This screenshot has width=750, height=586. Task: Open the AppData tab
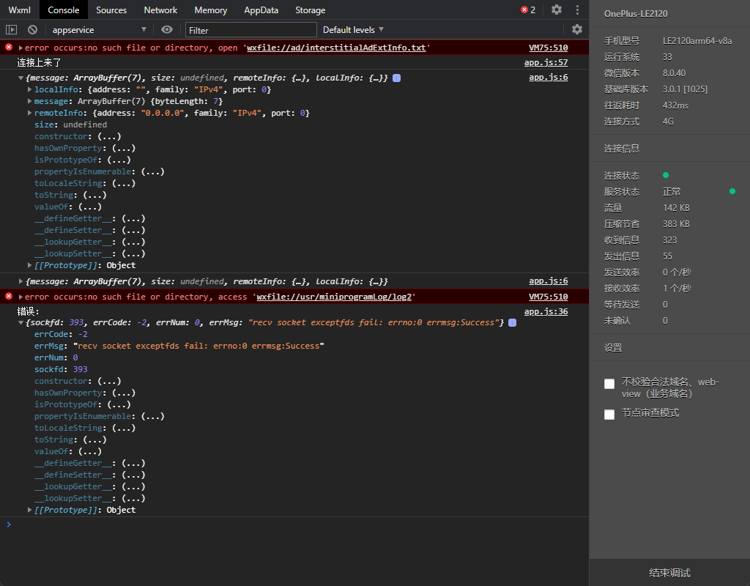(x=261, y=10)
